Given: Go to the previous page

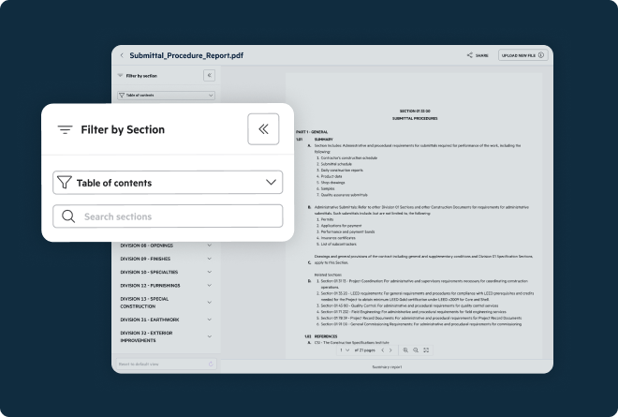Looking at the screenshot, I should 382,350.
